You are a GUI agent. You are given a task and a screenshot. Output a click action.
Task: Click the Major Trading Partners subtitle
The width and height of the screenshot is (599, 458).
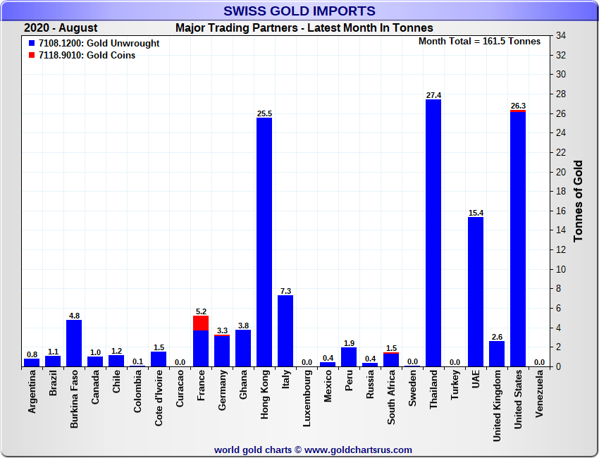(304, 28)
